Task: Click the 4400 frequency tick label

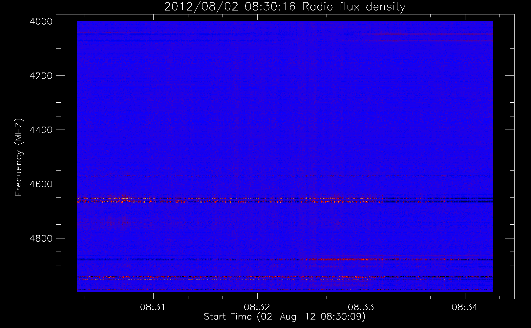Action: [x=41, y=130]
